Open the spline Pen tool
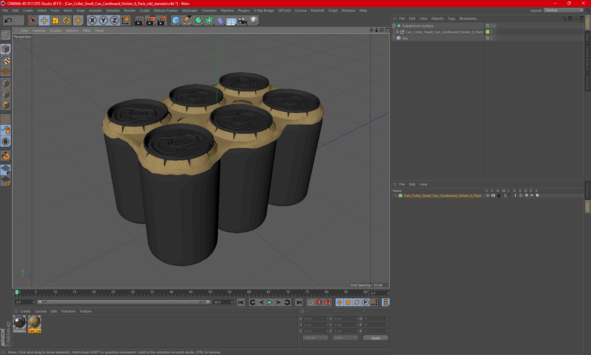 click(x=187, y=21)
